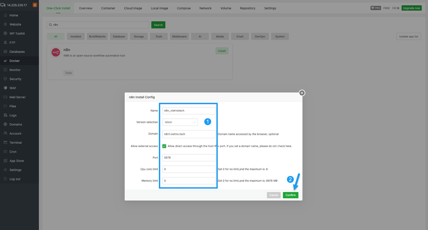
Task: Filter apps by BuildWebsite category
Action: point(97,37)
